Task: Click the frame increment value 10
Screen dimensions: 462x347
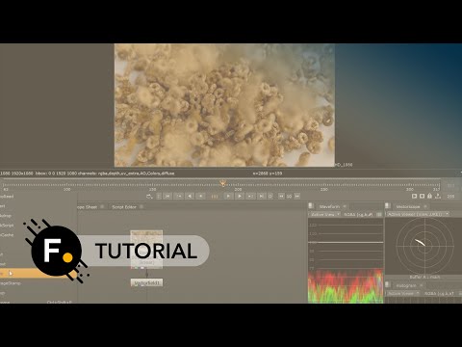Action: [289, 197]
